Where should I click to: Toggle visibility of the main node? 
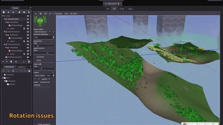coord(28,16)
